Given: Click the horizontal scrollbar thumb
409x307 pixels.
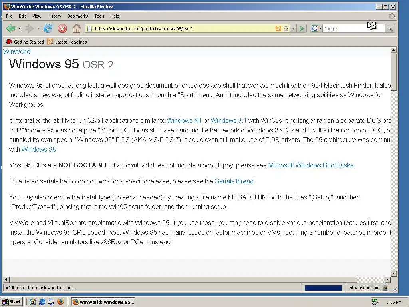Looking at the screenshot, I should pos(183,279).
